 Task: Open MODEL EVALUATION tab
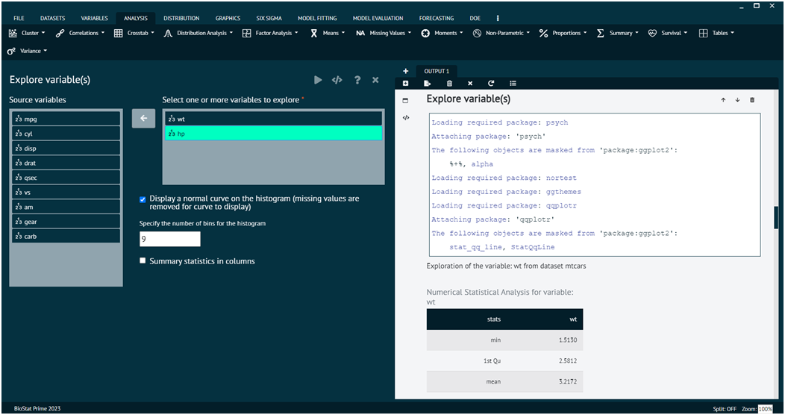378,18
